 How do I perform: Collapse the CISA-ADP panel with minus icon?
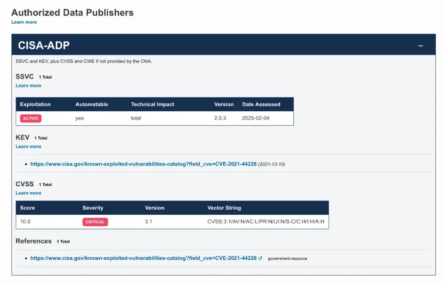(421, 45)
